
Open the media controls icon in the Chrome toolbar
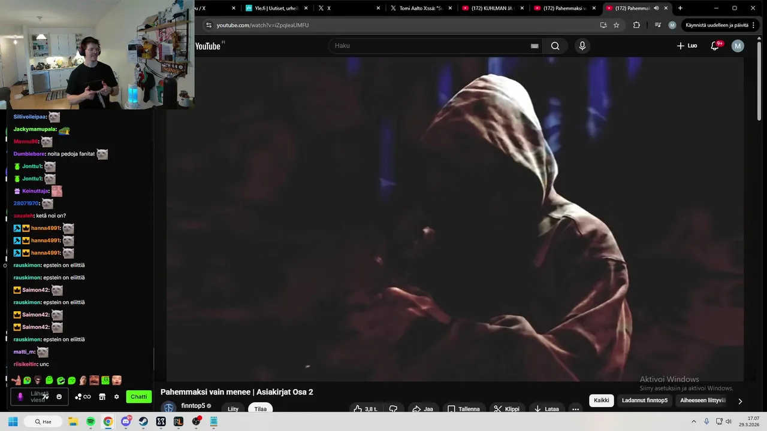pyautogui.click(x=657, y=25)
